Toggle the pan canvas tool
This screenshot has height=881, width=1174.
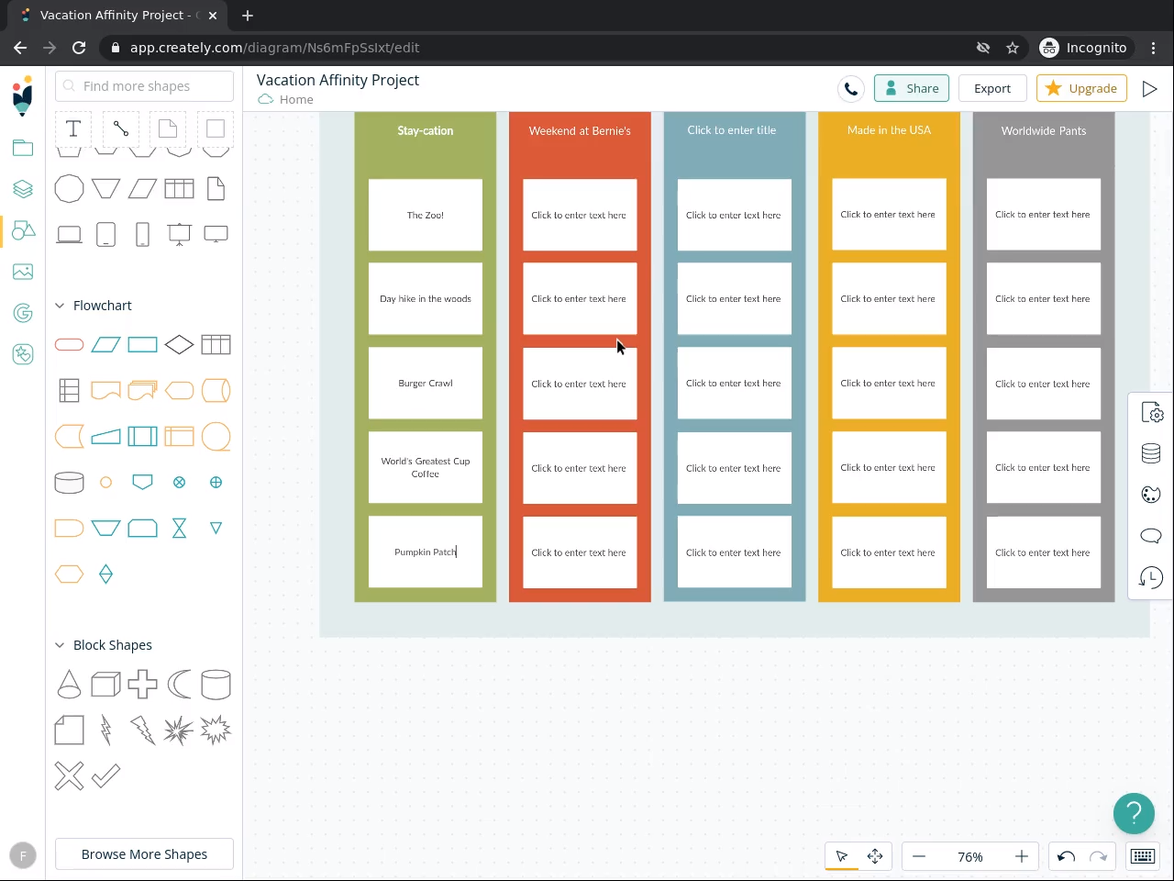875,856
